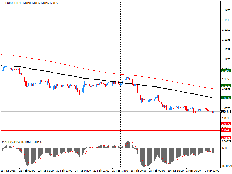232x174 pixels.
Task: Select the 1.1415 price scale value
Action: click(x=226, y=20)
